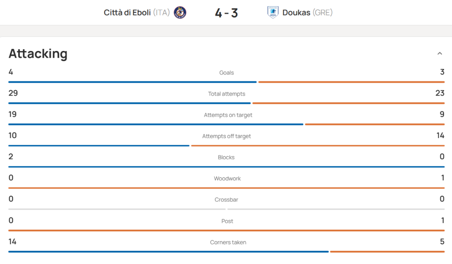Image resolution: width=452 pixels, height=264 pixels.
Task: Select the Attempts off target label
Action: coord(226,136)
